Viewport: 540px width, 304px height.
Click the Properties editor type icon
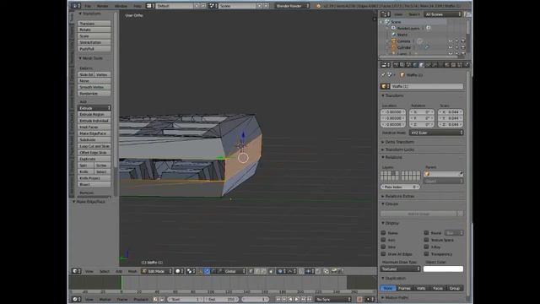coord(386,65)
